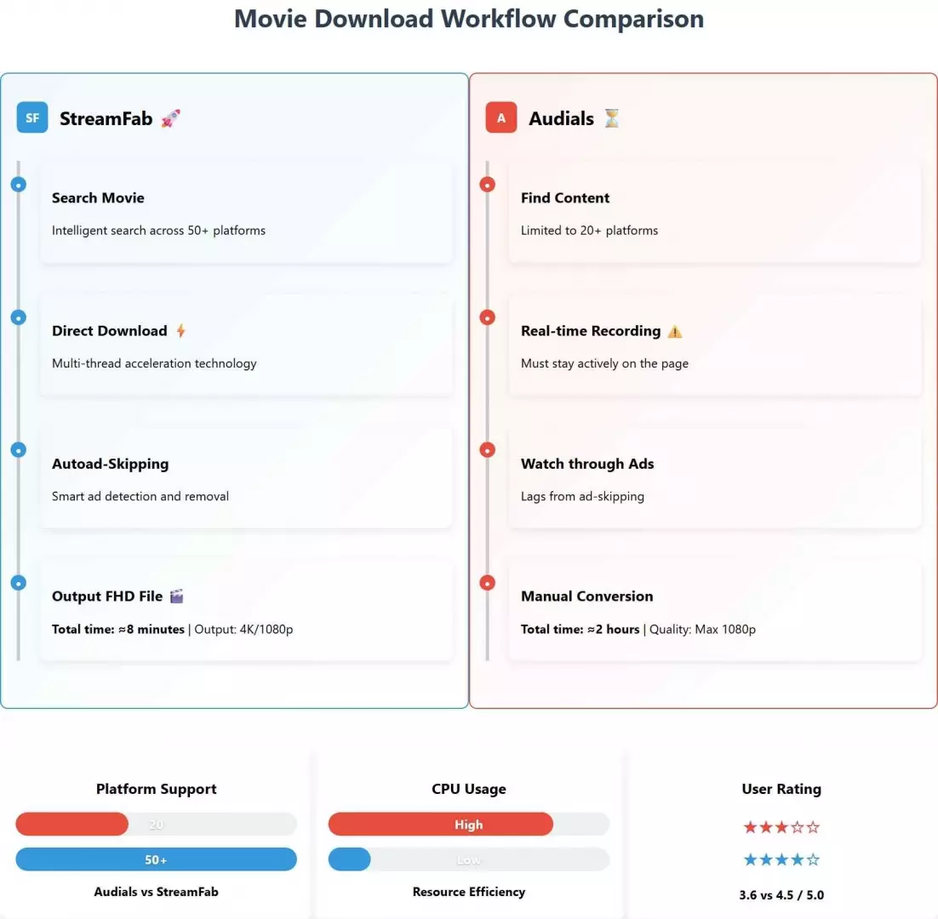Click 'Limited to 20+ platforms' text
This screenshot has width=938, height=919.
point(589,231)
